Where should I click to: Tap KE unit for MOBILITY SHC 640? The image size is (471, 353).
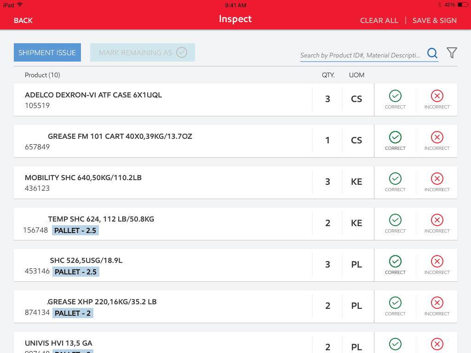click(356, 182)
